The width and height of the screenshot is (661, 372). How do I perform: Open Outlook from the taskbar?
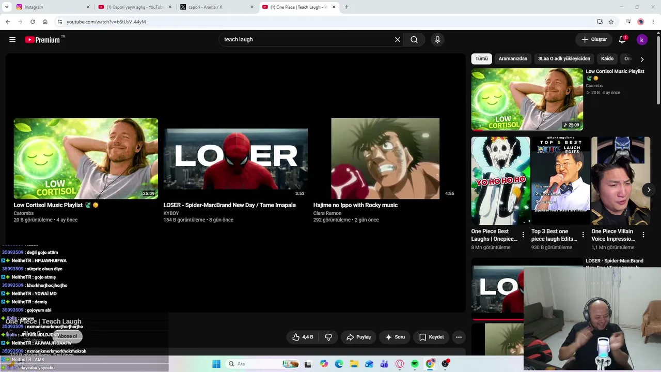369,364
